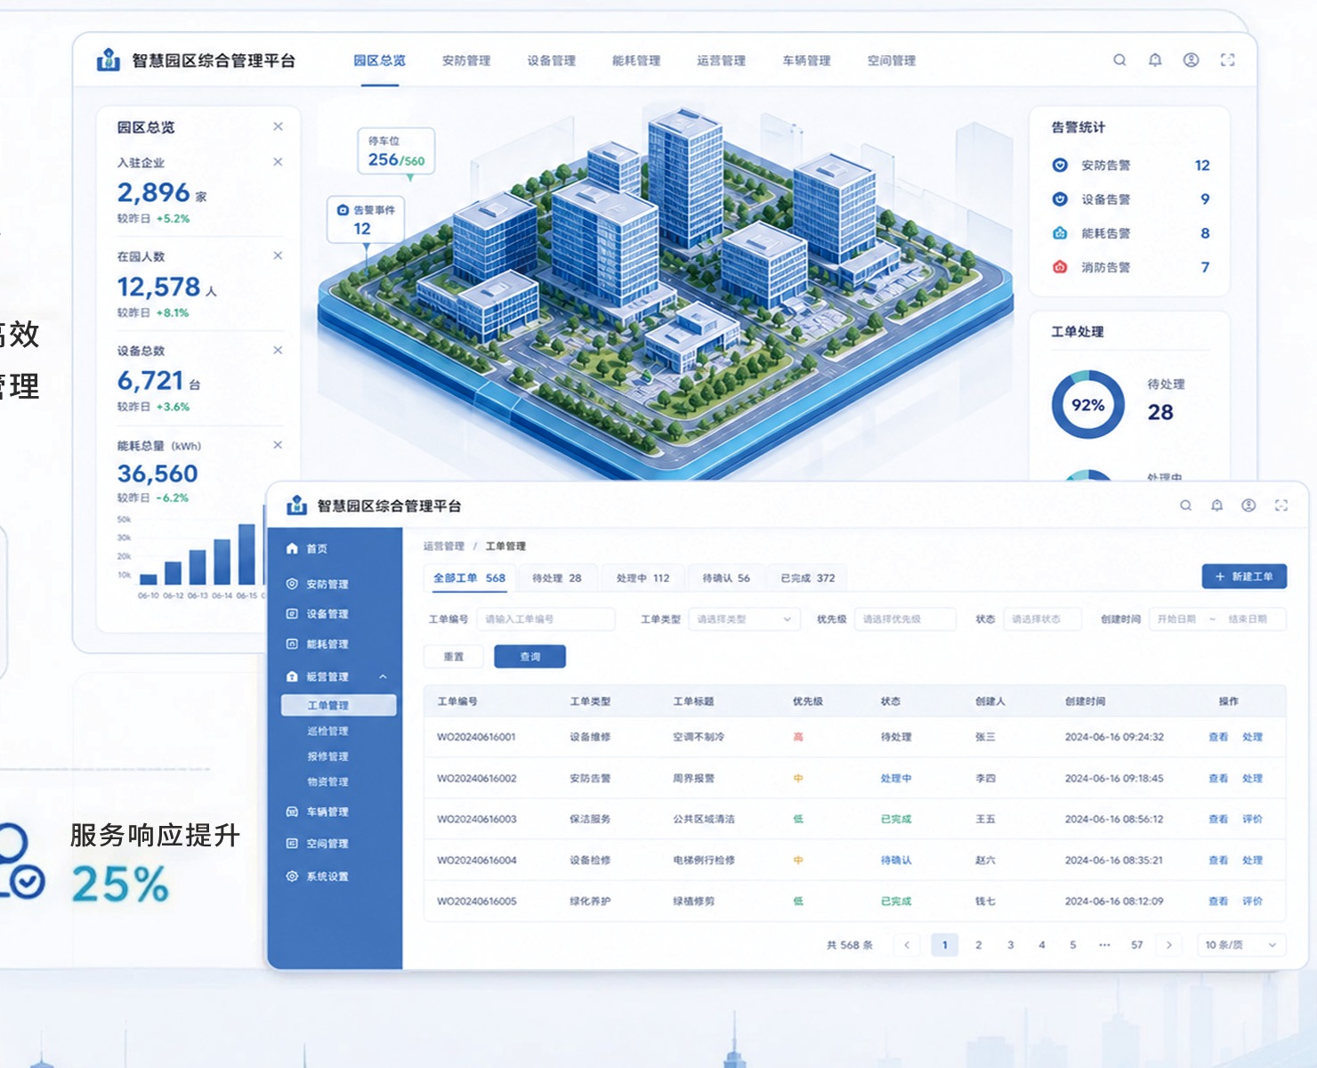The width and height of the screenshot is (1317, 1068).
Task: Open the 优先级 select field
Action: 905,619
